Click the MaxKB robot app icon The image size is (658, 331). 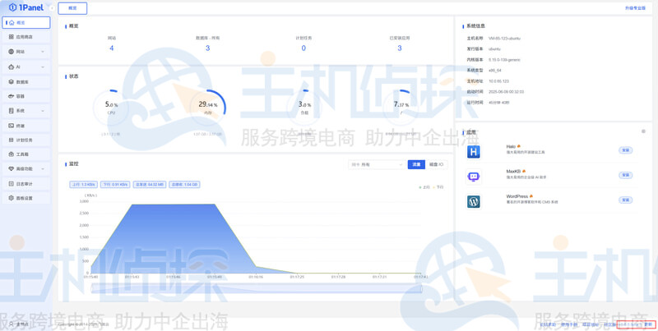point(474,177)
